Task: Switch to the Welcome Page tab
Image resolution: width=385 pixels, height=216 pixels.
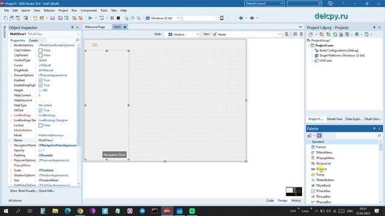Action: [x=95, y=27]
